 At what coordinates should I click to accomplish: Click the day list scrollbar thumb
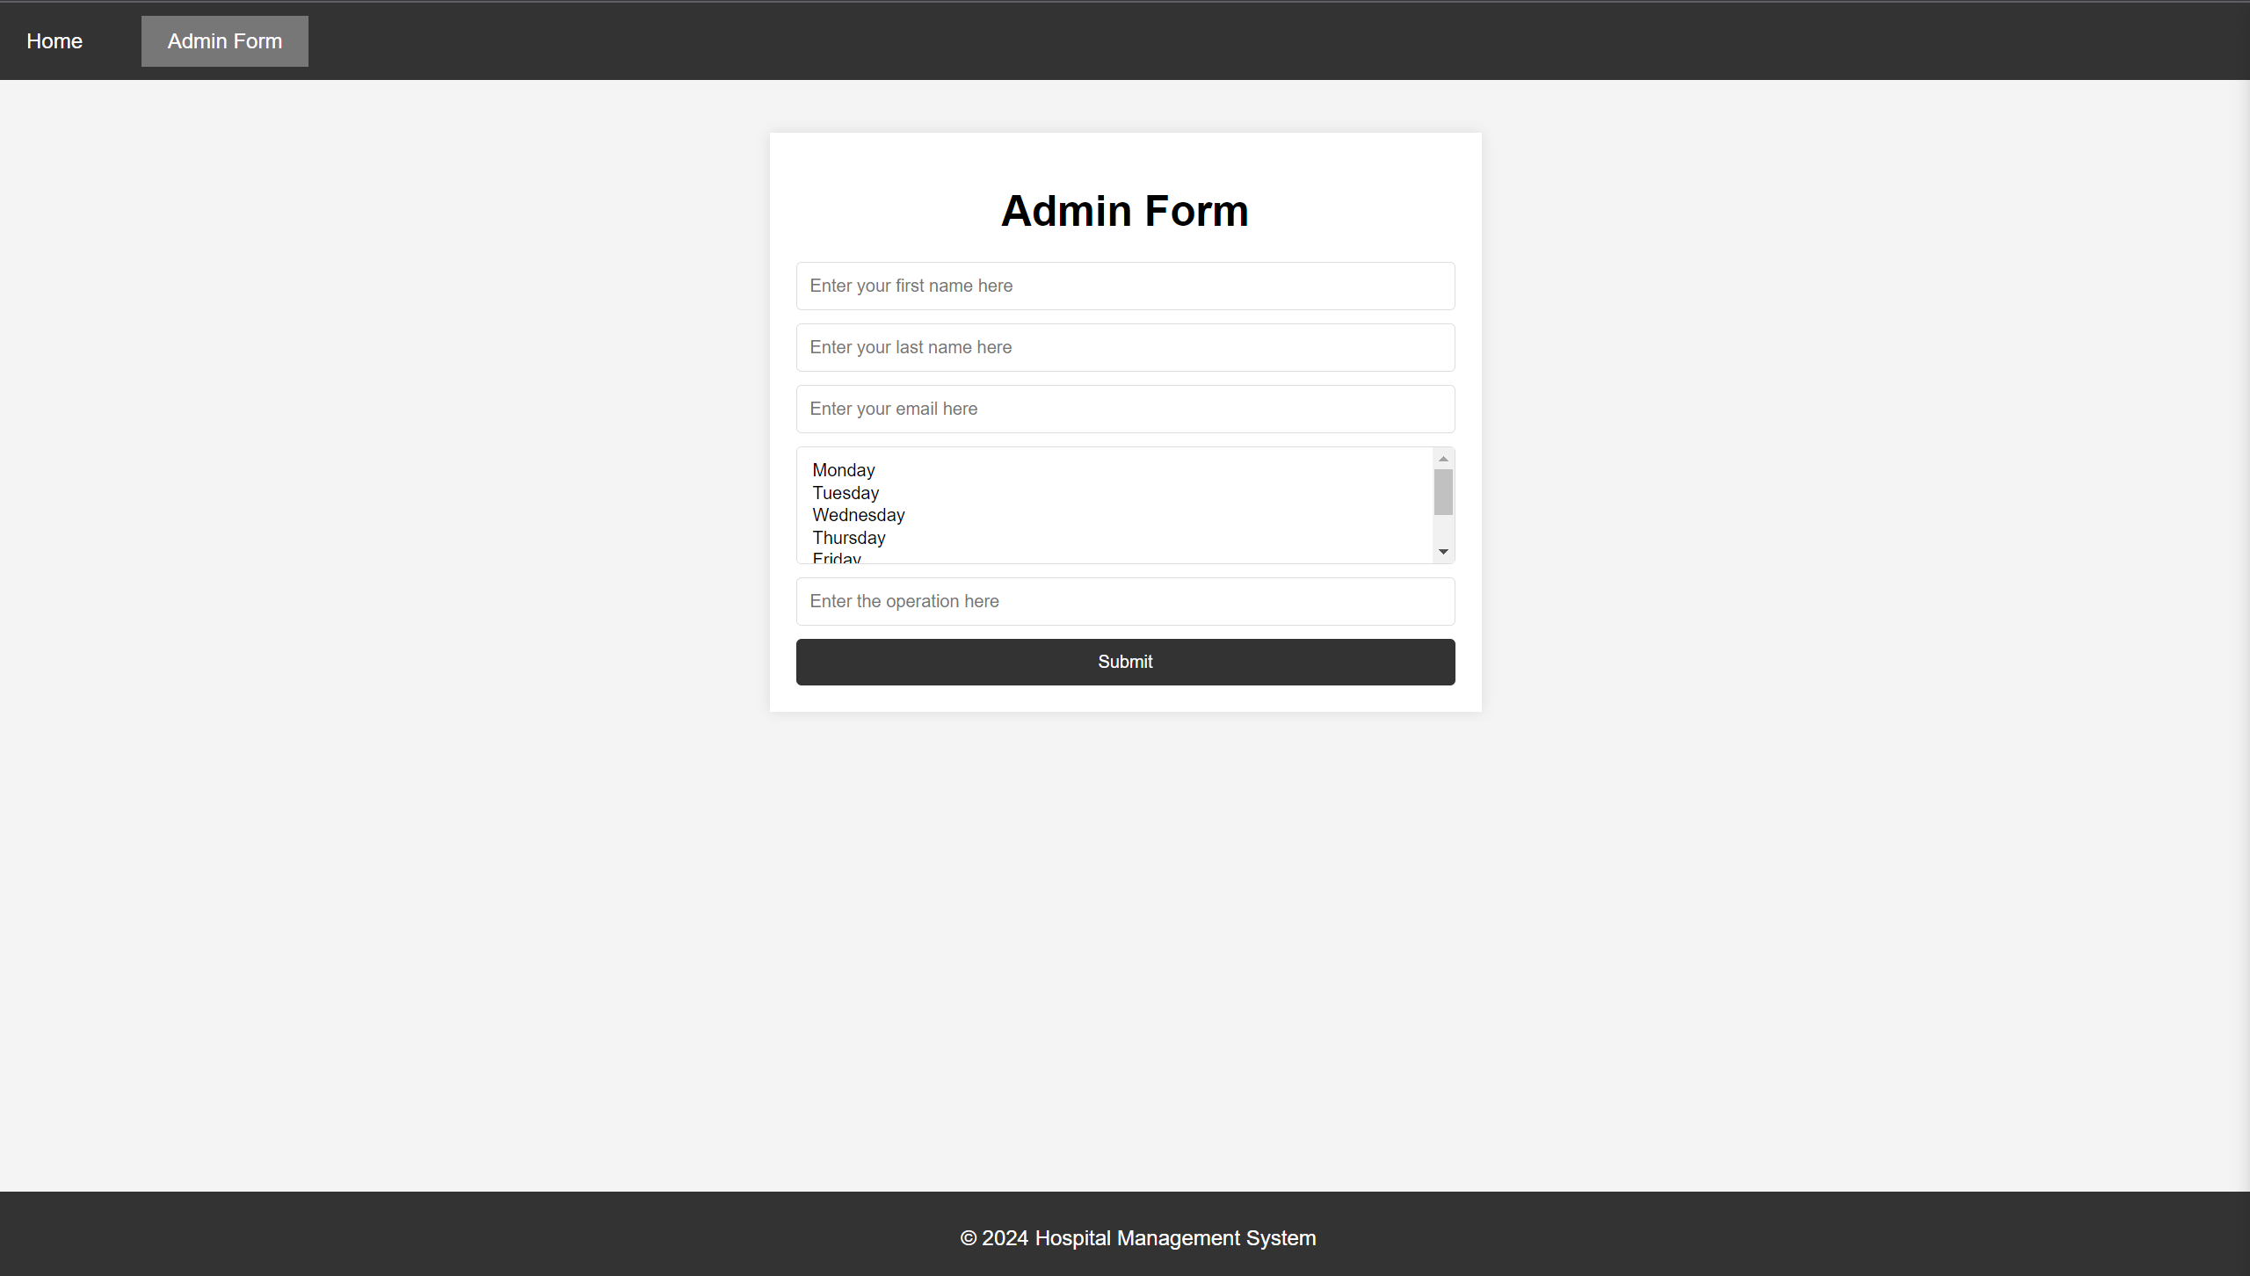coord(1443,492)
